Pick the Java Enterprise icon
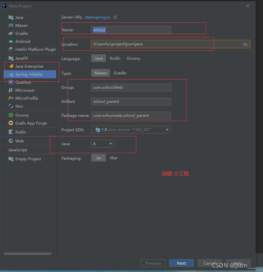The height and width of the screenshot is (272, 263). pyautogui.click(x=11, y=66)
